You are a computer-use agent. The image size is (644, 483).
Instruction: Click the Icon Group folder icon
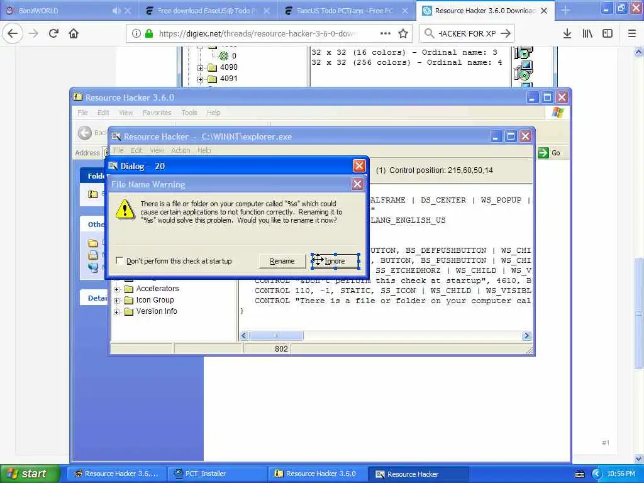click(129, 300)
